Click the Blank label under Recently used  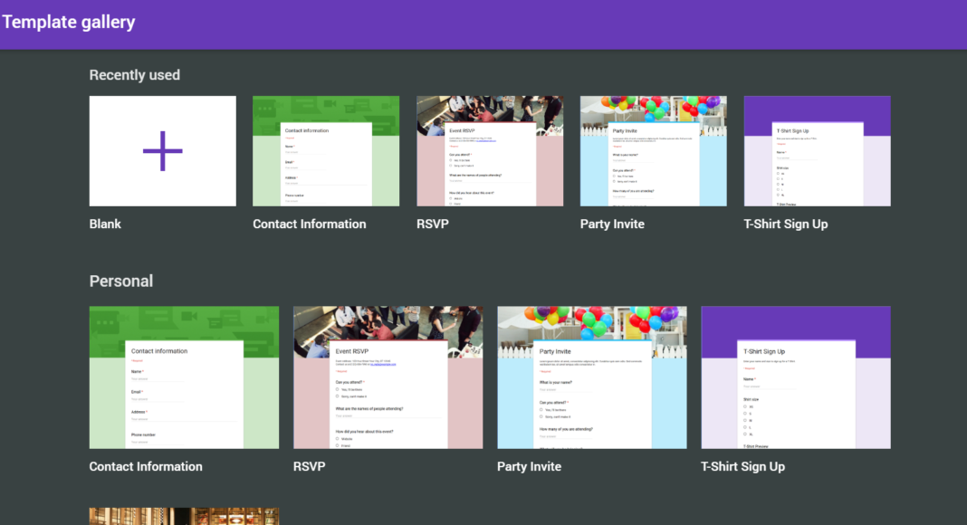click(105, 224)
